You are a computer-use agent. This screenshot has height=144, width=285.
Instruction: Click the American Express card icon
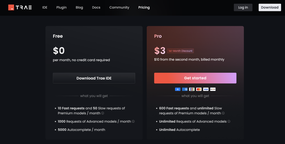(185, 89)
